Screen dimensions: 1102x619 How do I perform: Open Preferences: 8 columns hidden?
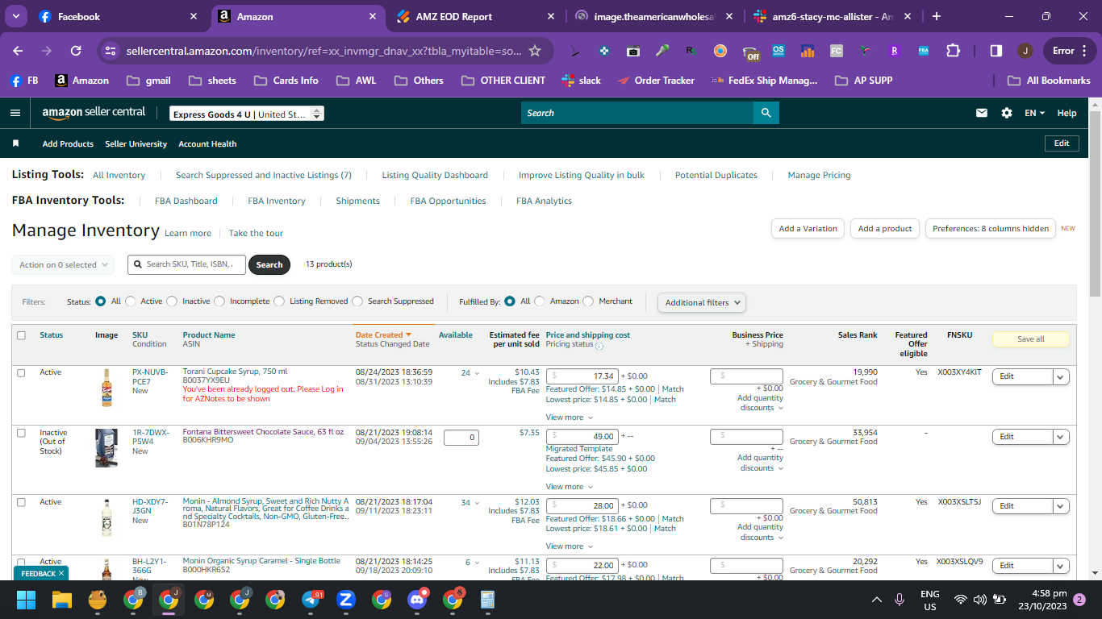point(991,229)
